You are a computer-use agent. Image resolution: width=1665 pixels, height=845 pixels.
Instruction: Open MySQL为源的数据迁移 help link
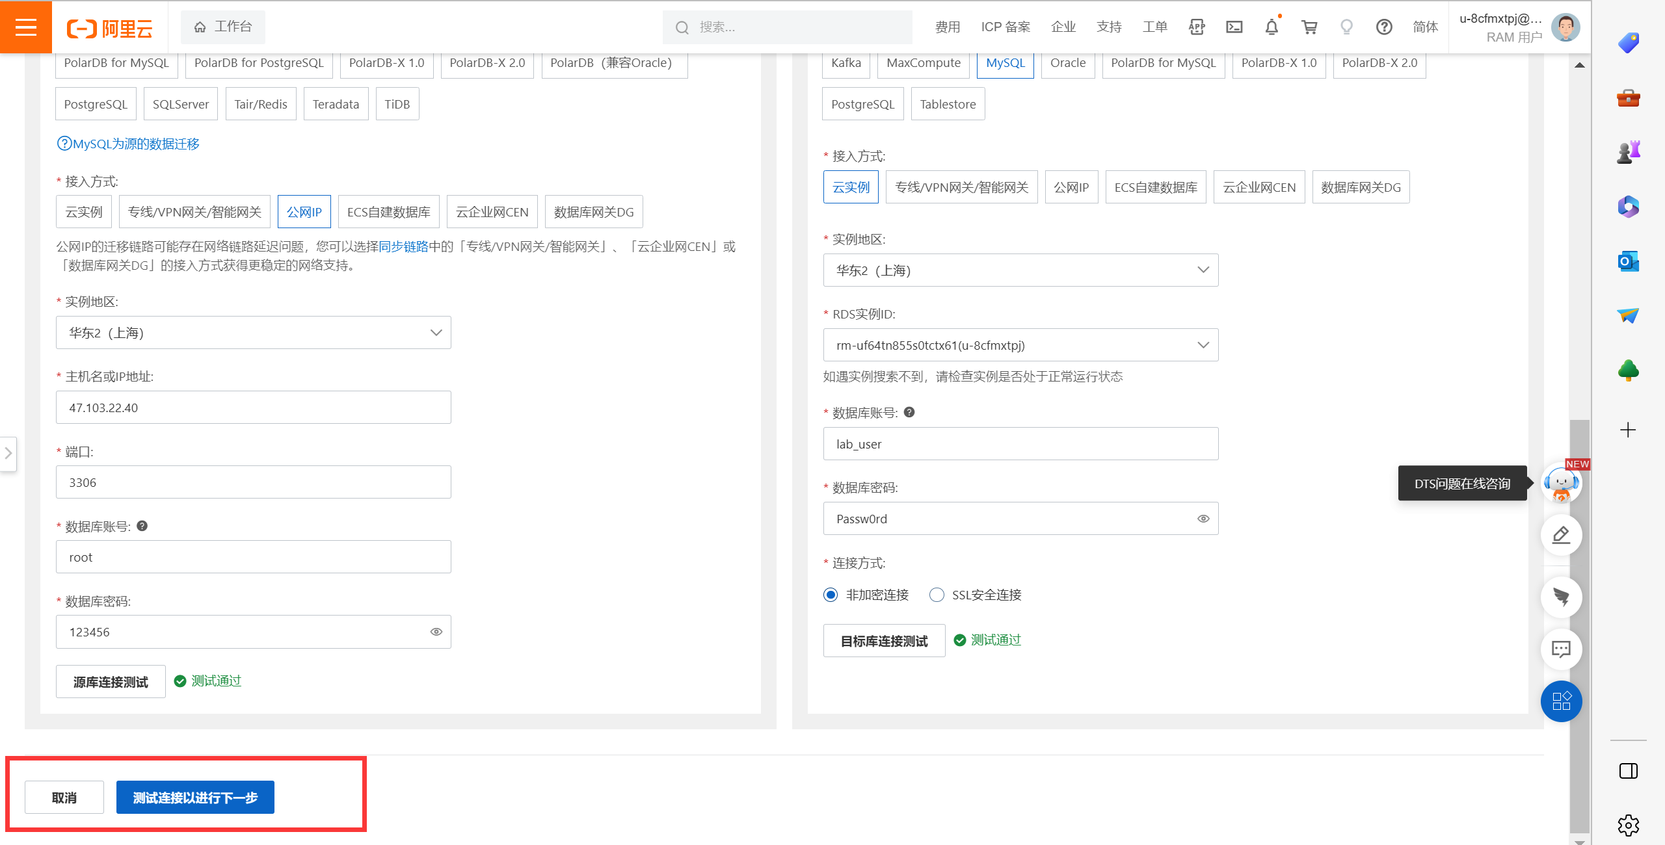(128, 144)
